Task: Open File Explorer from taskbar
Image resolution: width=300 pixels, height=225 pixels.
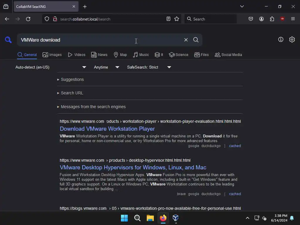Action: pos(150,218)
